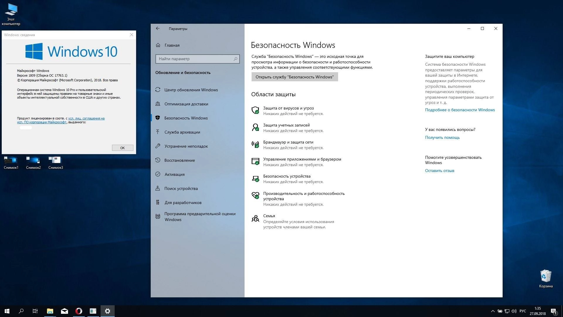Open the Главная home page
563x317 pixels.
(172, 45)
